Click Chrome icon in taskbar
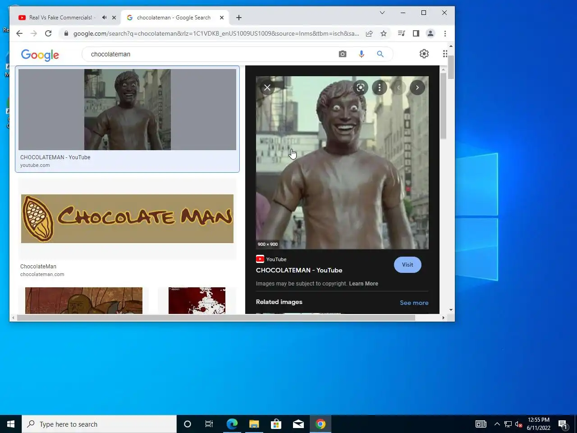Viewport: 577px width, 433px height. point(321,424)
